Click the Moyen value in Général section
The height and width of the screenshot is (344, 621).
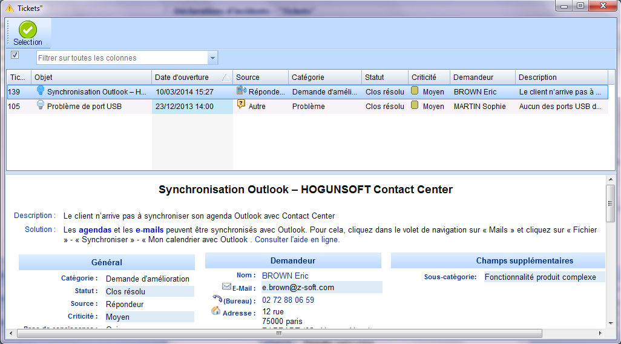click(x=149, y=317)
